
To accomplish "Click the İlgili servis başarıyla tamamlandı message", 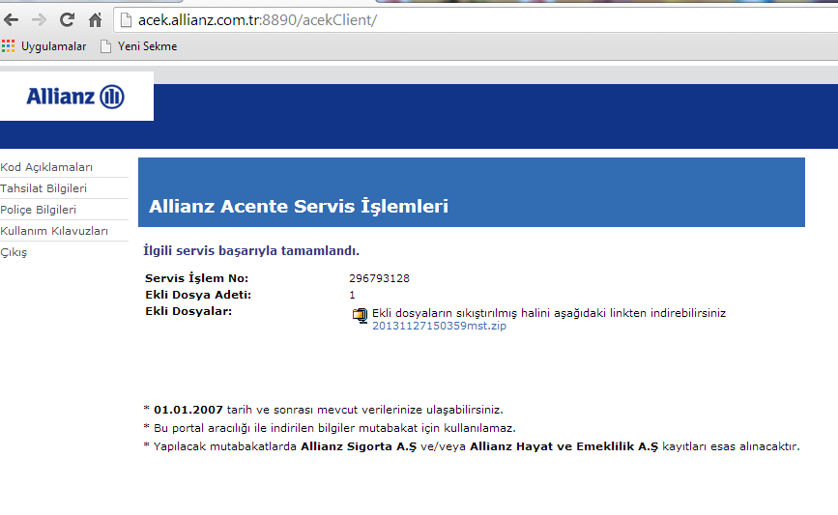I will click(250, 250).
